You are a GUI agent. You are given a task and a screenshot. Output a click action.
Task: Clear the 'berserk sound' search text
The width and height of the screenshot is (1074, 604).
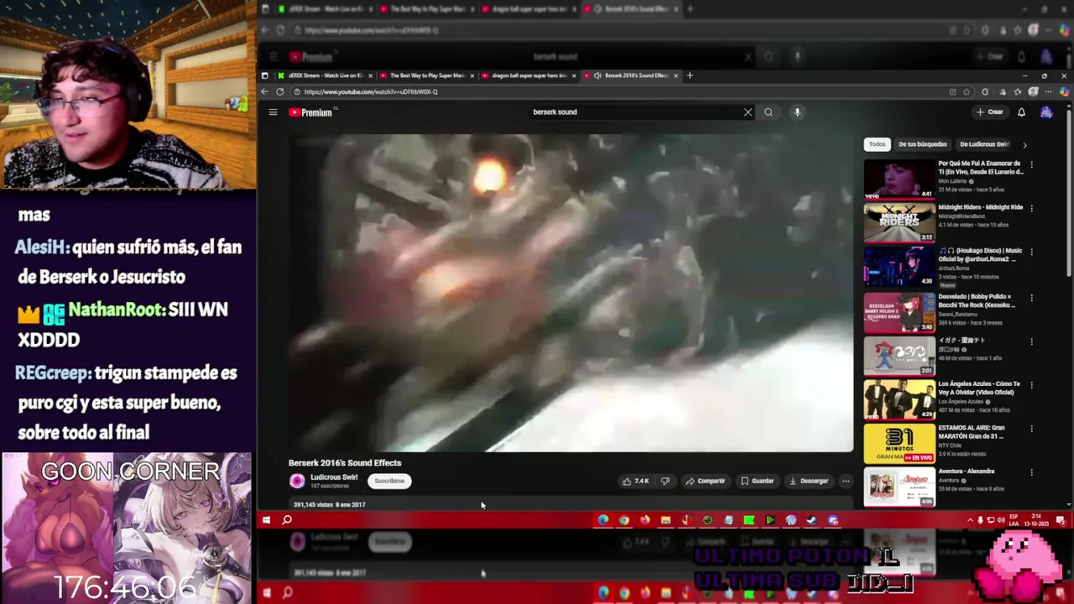(748, 112)
